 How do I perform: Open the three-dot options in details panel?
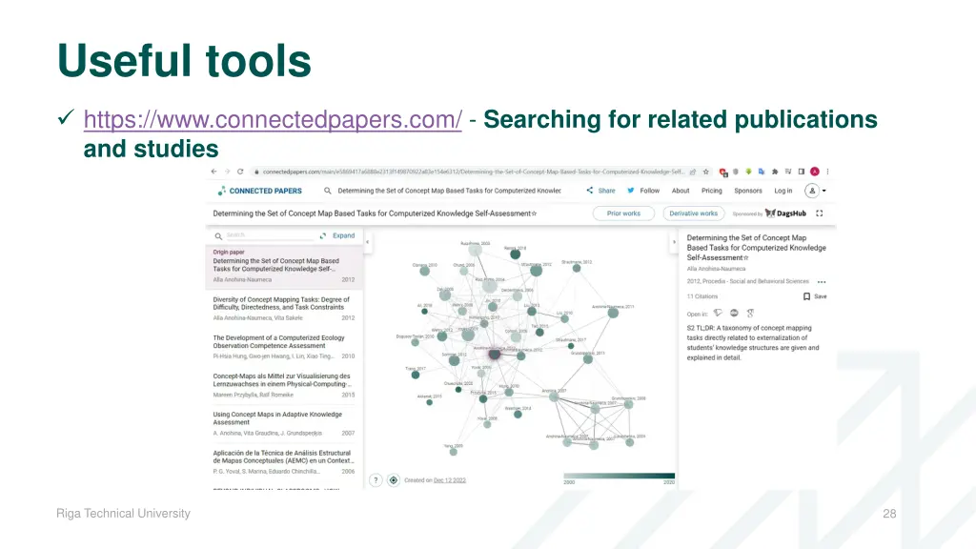click(x=822, y=282)
